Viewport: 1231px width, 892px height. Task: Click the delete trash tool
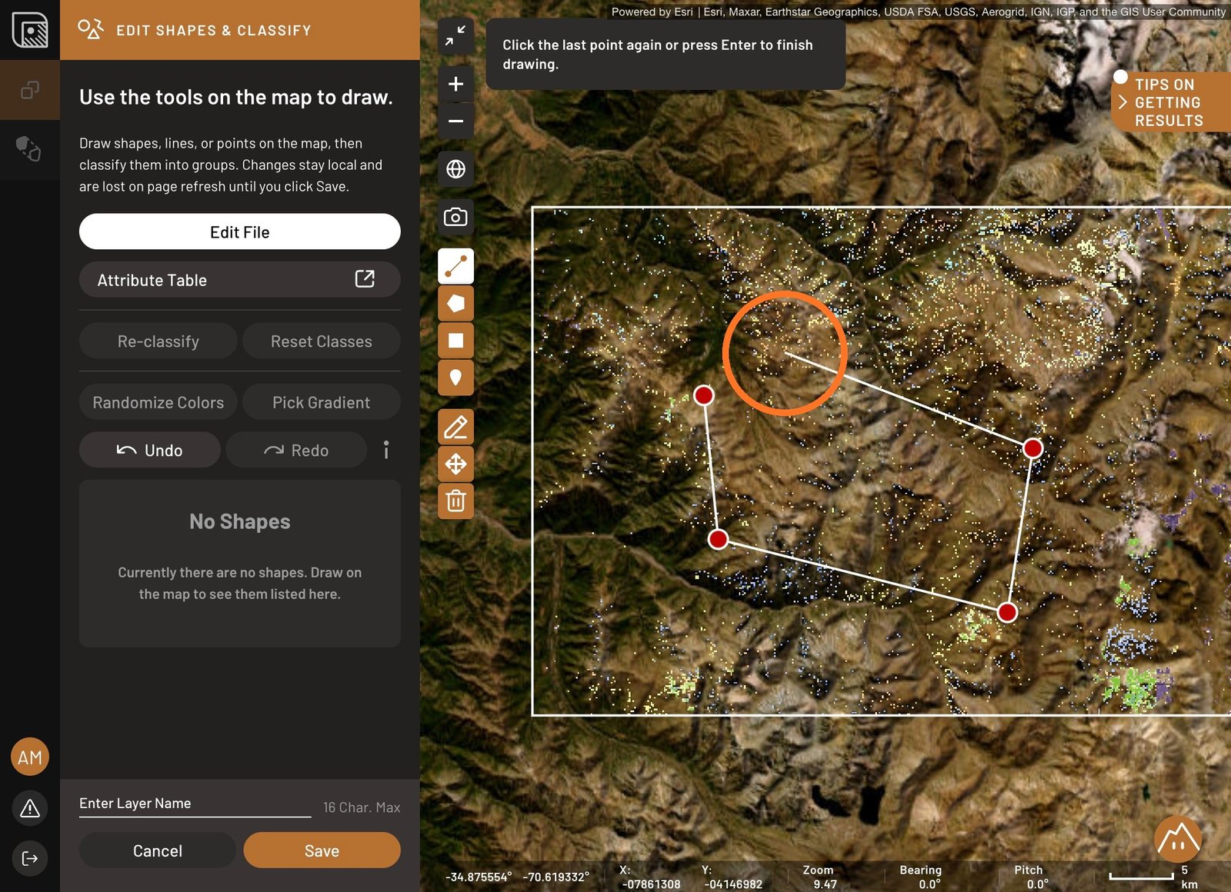click(x=455, y=501)
